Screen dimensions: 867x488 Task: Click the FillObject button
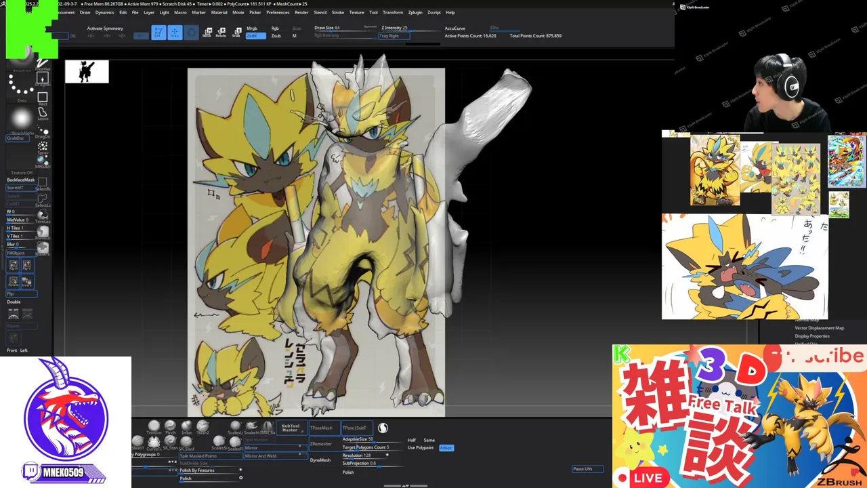(x=21, y=253)
